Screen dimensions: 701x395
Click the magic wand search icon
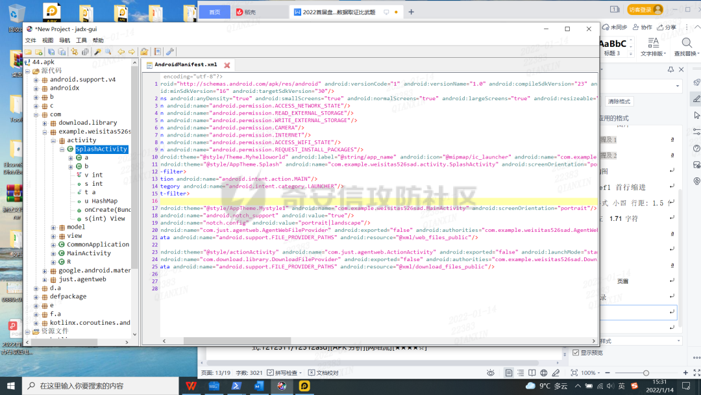click(97, 52)
